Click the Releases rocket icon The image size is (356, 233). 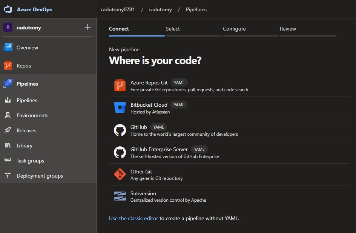pos(8,130)
